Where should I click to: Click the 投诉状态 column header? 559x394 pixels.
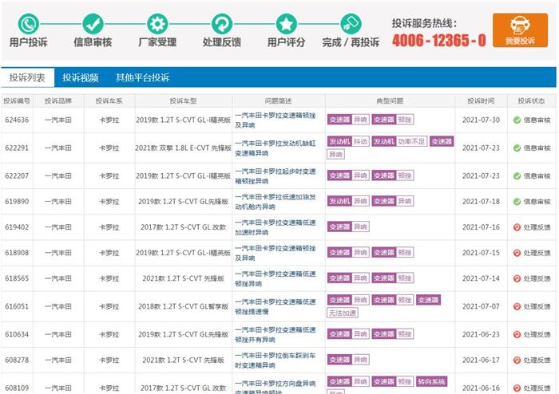click(x=531, y=101)
